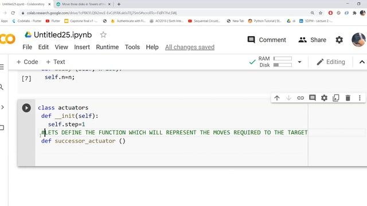Expand the runtime connection dropdown arrow
This screenshot has width=367, height=206.
point(299,62)
